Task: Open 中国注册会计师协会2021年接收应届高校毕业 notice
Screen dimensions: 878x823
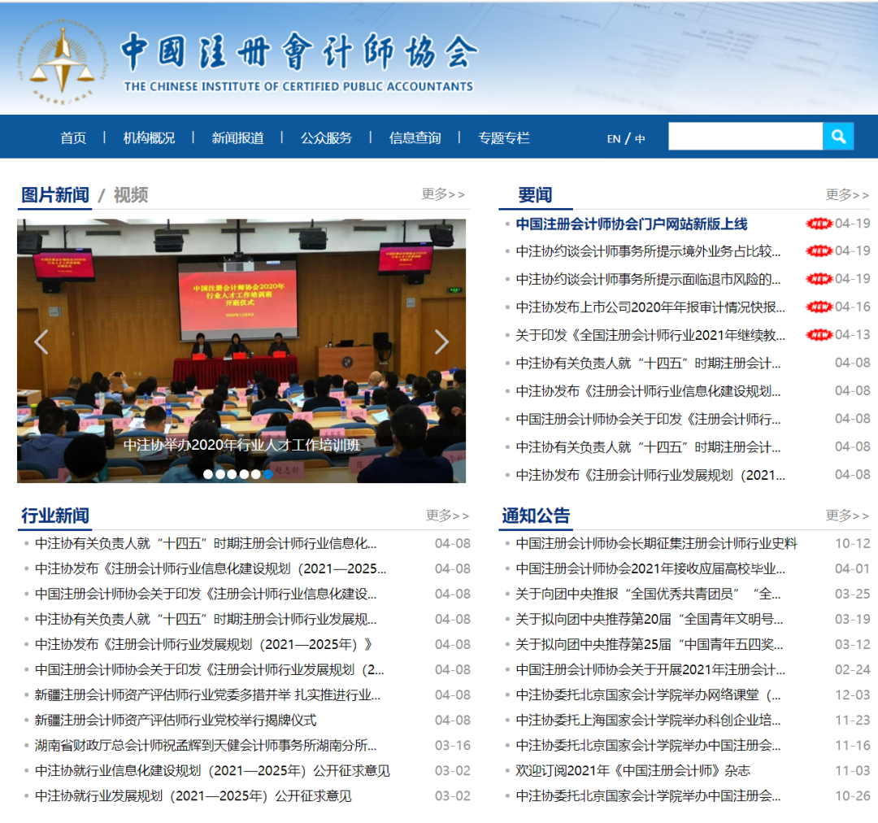Action: 650,568
